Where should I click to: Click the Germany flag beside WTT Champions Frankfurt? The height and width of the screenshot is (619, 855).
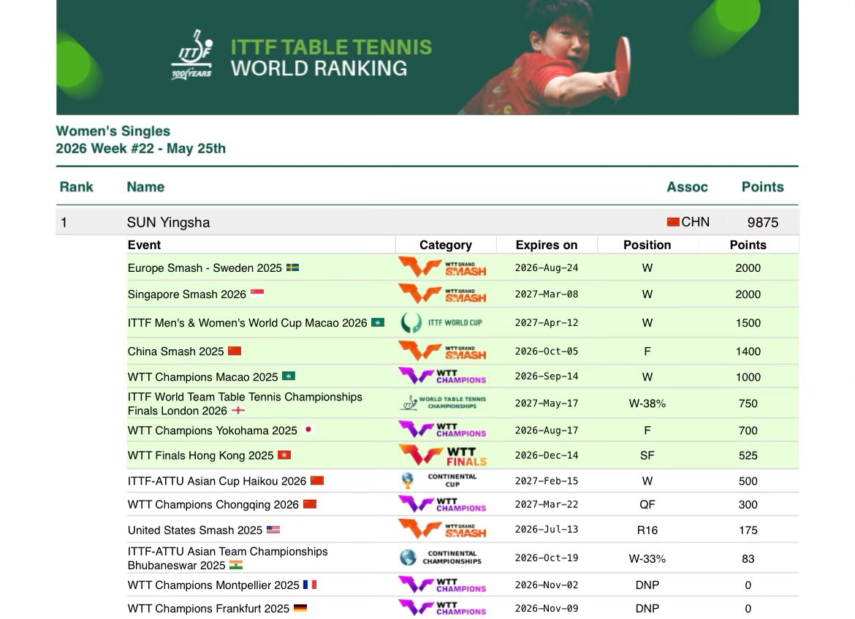click(300, 608)
